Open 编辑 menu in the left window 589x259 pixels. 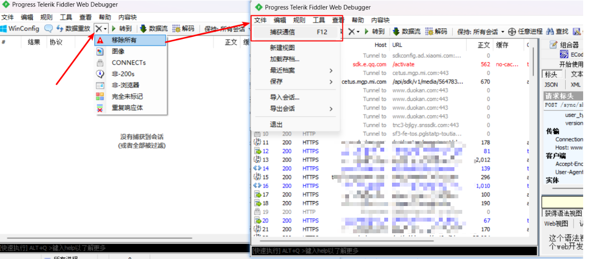(27, 17)
